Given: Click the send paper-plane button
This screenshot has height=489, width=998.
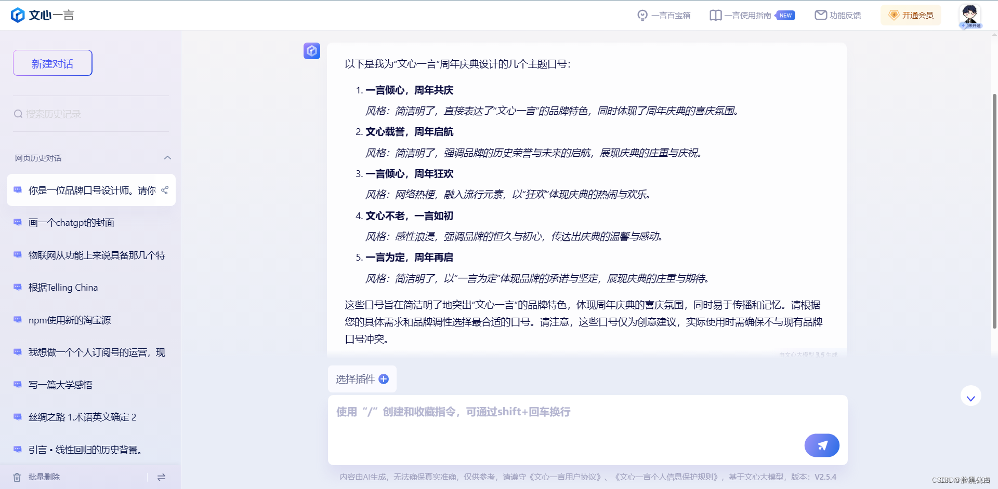Looking at the screenshot, I should [822, 445].
